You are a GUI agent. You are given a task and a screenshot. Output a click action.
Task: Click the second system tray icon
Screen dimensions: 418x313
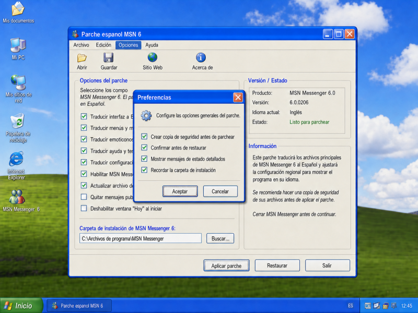[x=376, y=306]
